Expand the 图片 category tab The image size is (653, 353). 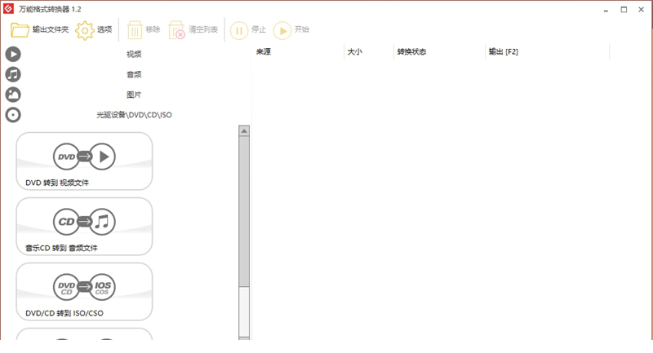[134, 95]
